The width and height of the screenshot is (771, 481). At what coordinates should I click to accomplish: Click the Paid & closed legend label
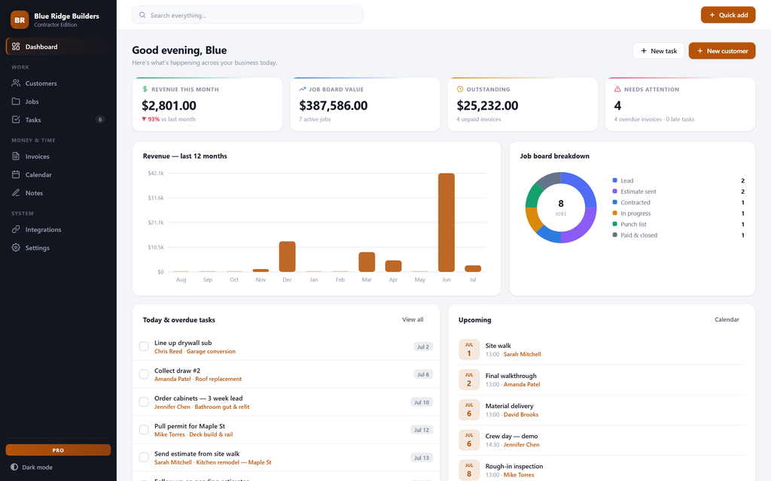point(638,235)
